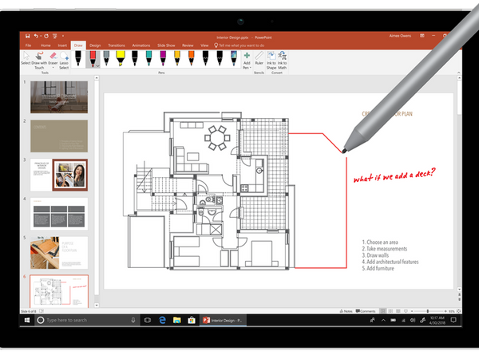Click the '2. Take measurements' list text
This screenshot has height=359, width=479.
385,249
